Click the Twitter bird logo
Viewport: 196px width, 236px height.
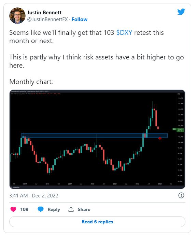click(x=181, y=12)
